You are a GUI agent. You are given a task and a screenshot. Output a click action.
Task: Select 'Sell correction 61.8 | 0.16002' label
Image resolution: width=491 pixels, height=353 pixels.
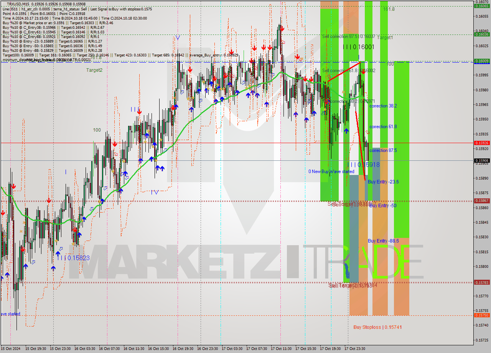[x=349, y=71]
